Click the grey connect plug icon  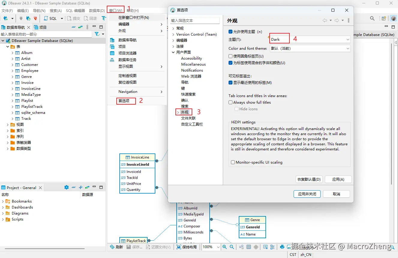[21, 18]
